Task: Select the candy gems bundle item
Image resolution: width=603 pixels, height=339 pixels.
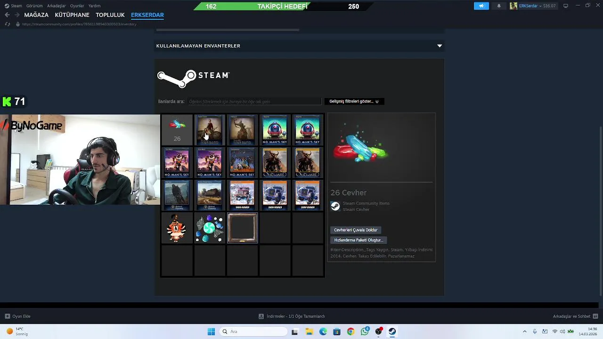Action: (x=210, y=228)
